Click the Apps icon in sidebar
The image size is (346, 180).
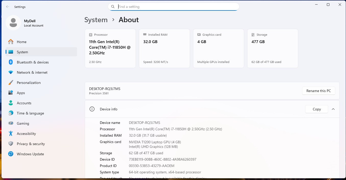pyautogui.click(x=11, y=93)
